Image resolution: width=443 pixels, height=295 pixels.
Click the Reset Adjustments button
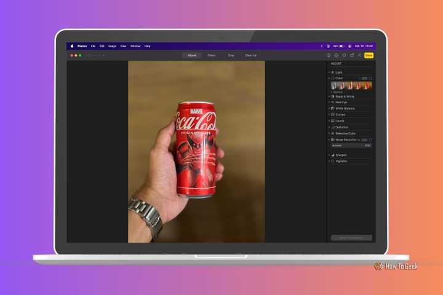click(351, 237)
